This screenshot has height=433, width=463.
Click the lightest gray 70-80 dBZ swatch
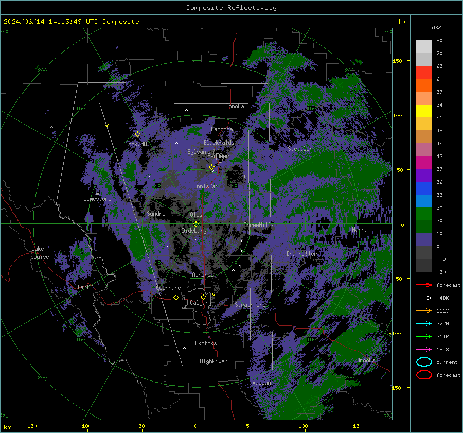(424, 47)
